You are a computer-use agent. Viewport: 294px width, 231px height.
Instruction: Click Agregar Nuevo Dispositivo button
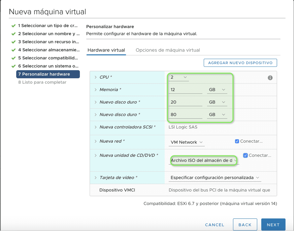(240, 63)
